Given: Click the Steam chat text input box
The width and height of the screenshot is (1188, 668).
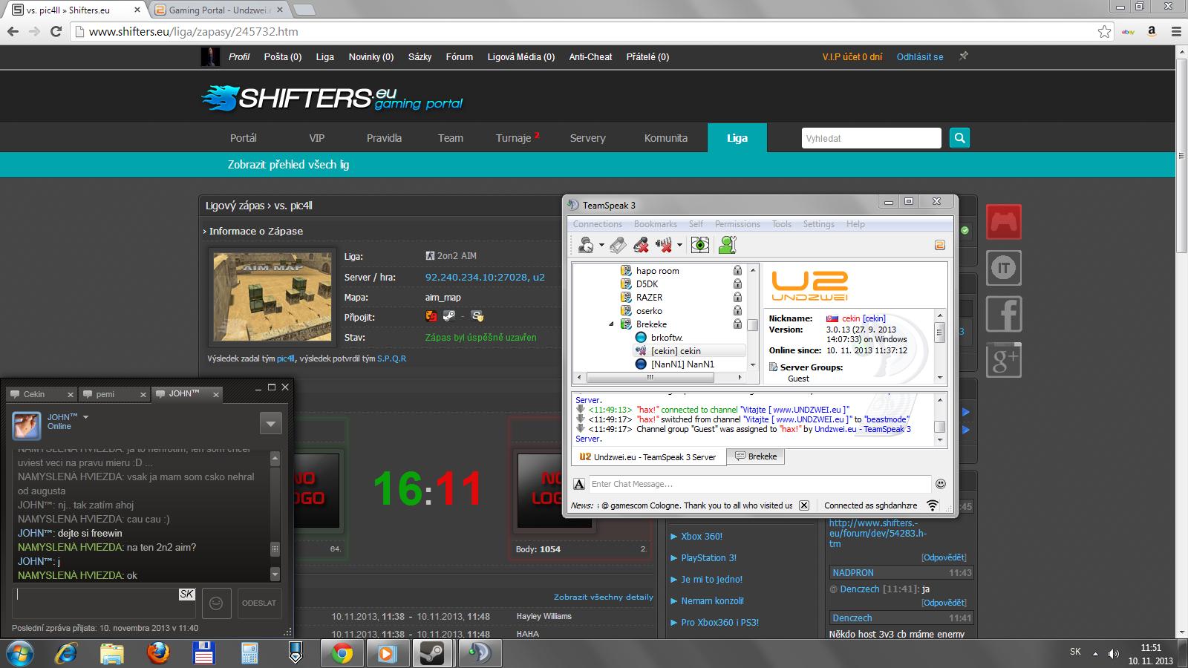Looking at the screenshot, I should coord(104,603).
